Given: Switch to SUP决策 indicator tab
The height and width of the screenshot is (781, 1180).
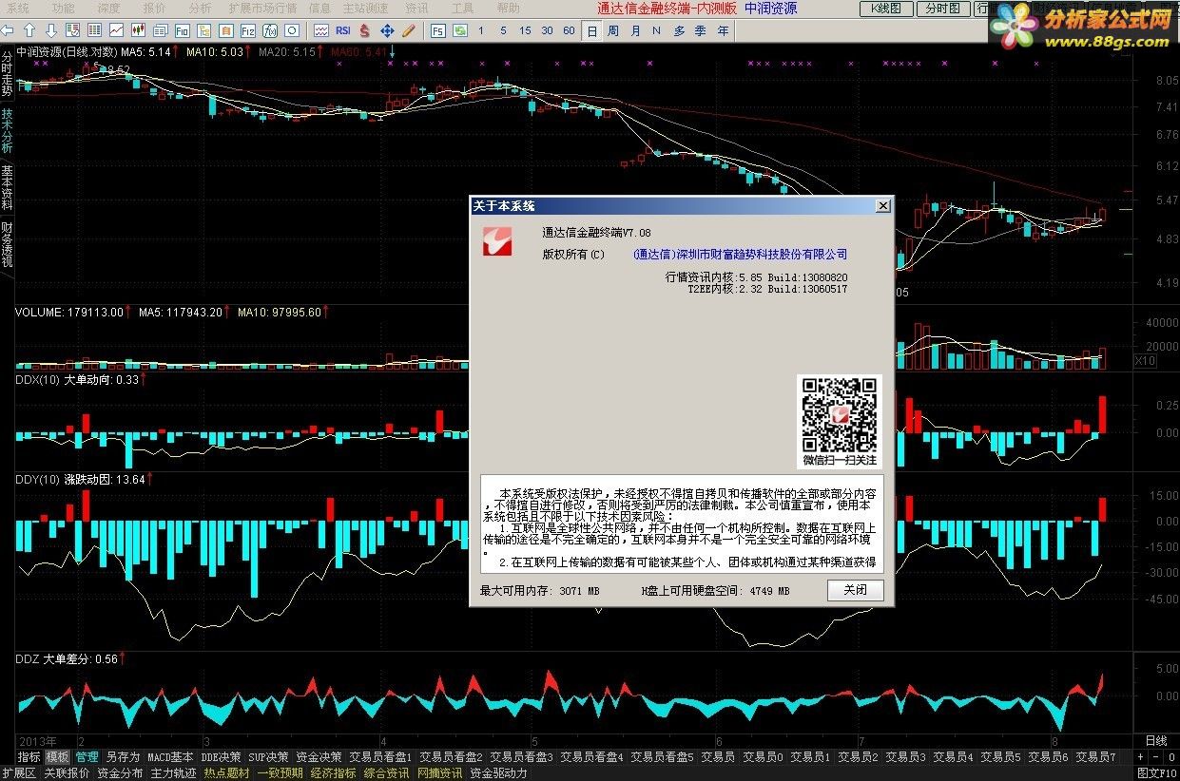Looking at the screenshot, I should [269, 757].
